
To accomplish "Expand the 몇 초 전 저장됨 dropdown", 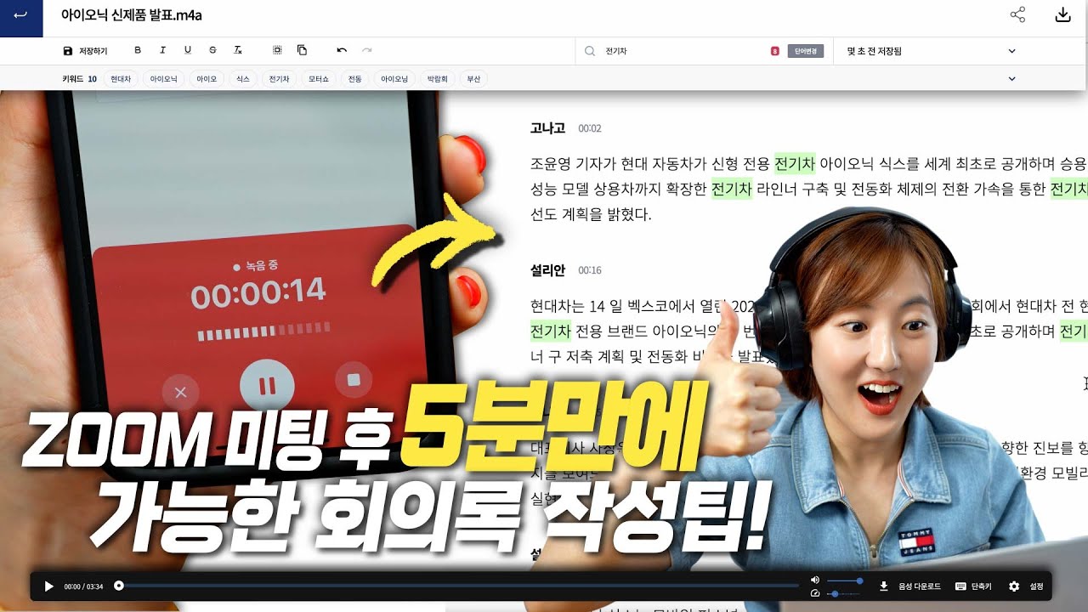I will point(1011,51).
